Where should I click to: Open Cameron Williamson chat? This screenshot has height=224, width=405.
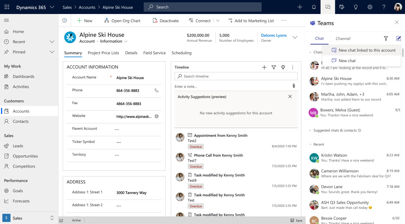(x=354, y=174)
